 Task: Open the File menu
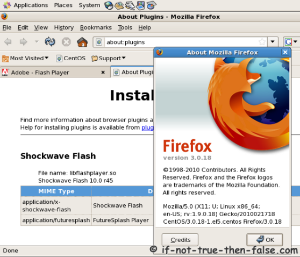[7, 27]
